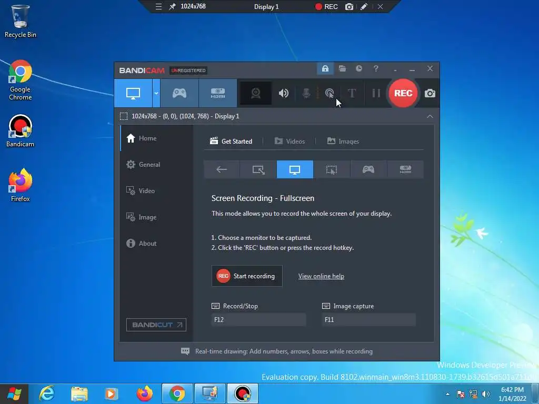Select the gamepad mode icon in Get Started
The height and width of the screenshot is (404, 539).
coord(368,169)
